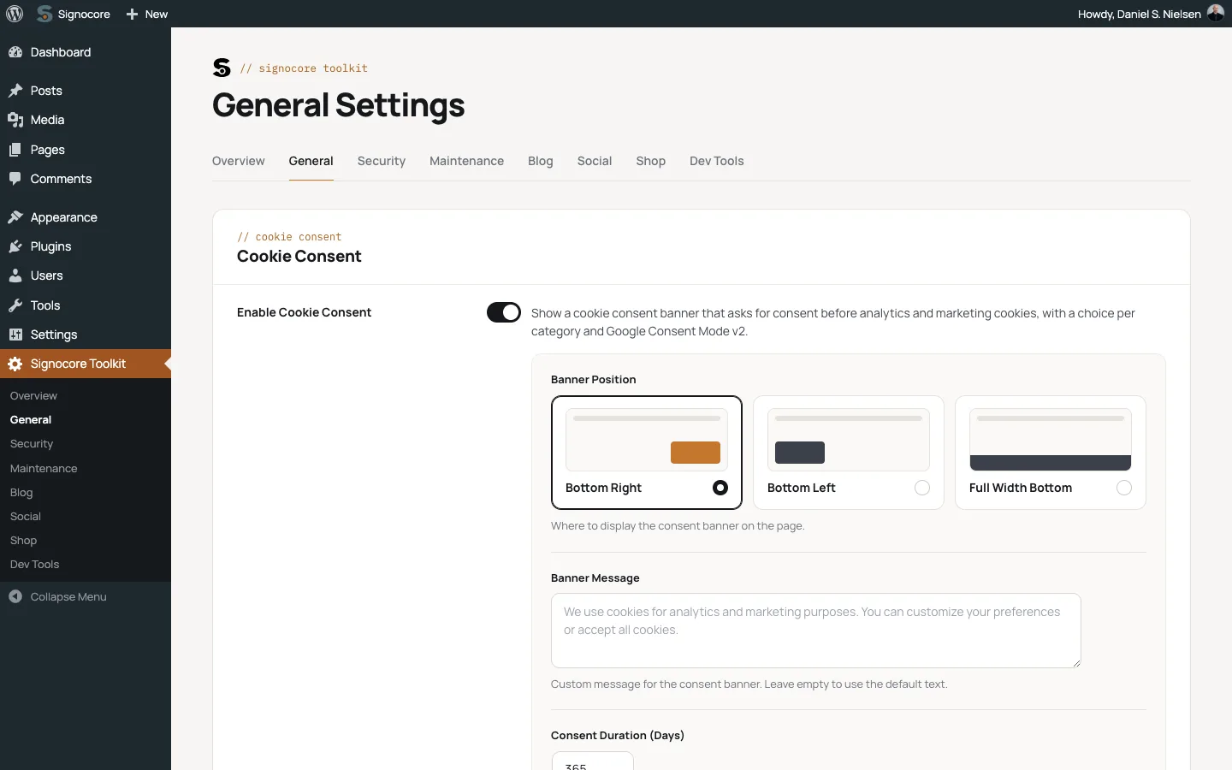Screen dimensions: 1232x770
Task: Click the Bottom Right banner preview thumbnail
Action: click(x=647, y=440)
